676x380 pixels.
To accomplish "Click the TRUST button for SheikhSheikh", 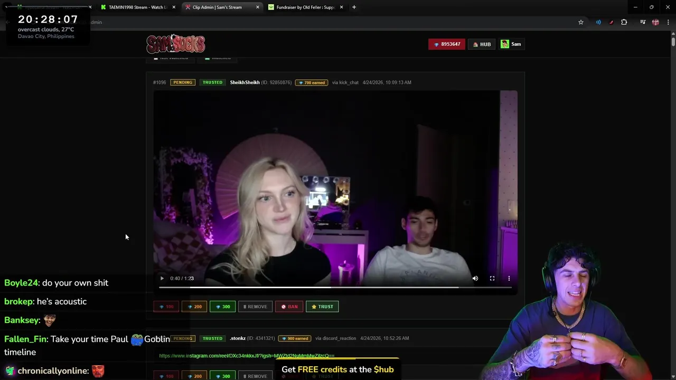I will click(322, 307).
